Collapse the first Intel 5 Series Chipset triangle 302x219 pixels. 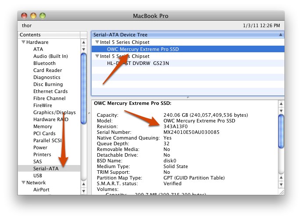click(x=97, y=42)
